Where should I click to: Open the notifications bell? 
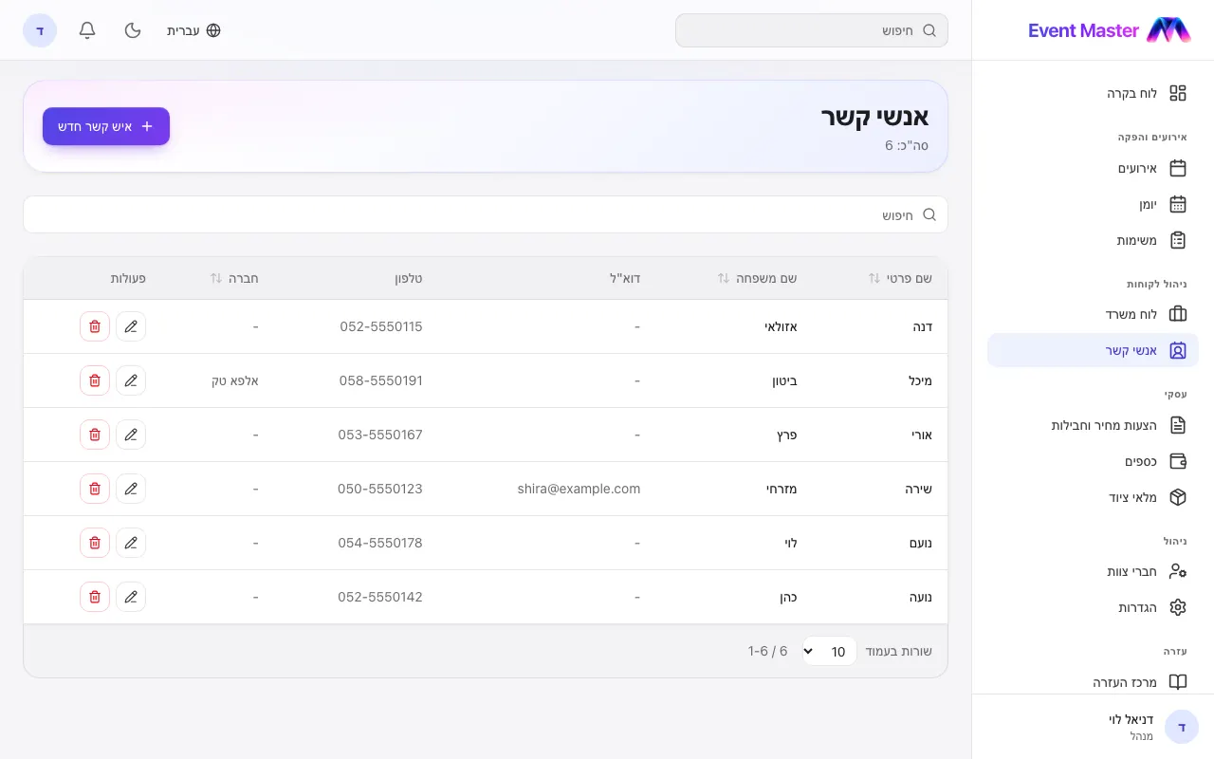(x=87, y=30)
